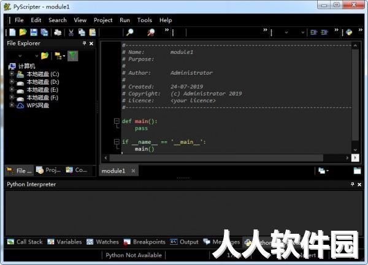Click inside the Python Interpreter console

(x=184, y=213)
